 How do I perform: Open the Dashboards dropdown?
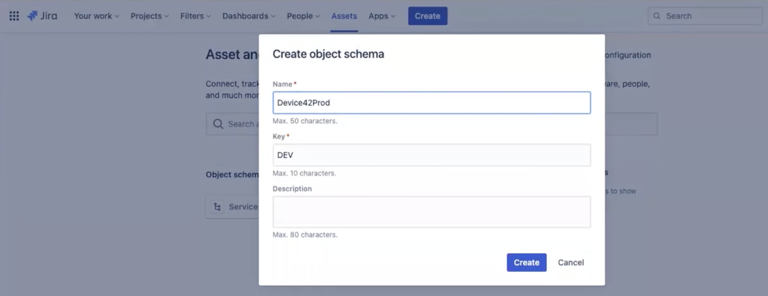click(x=249, y=16)
